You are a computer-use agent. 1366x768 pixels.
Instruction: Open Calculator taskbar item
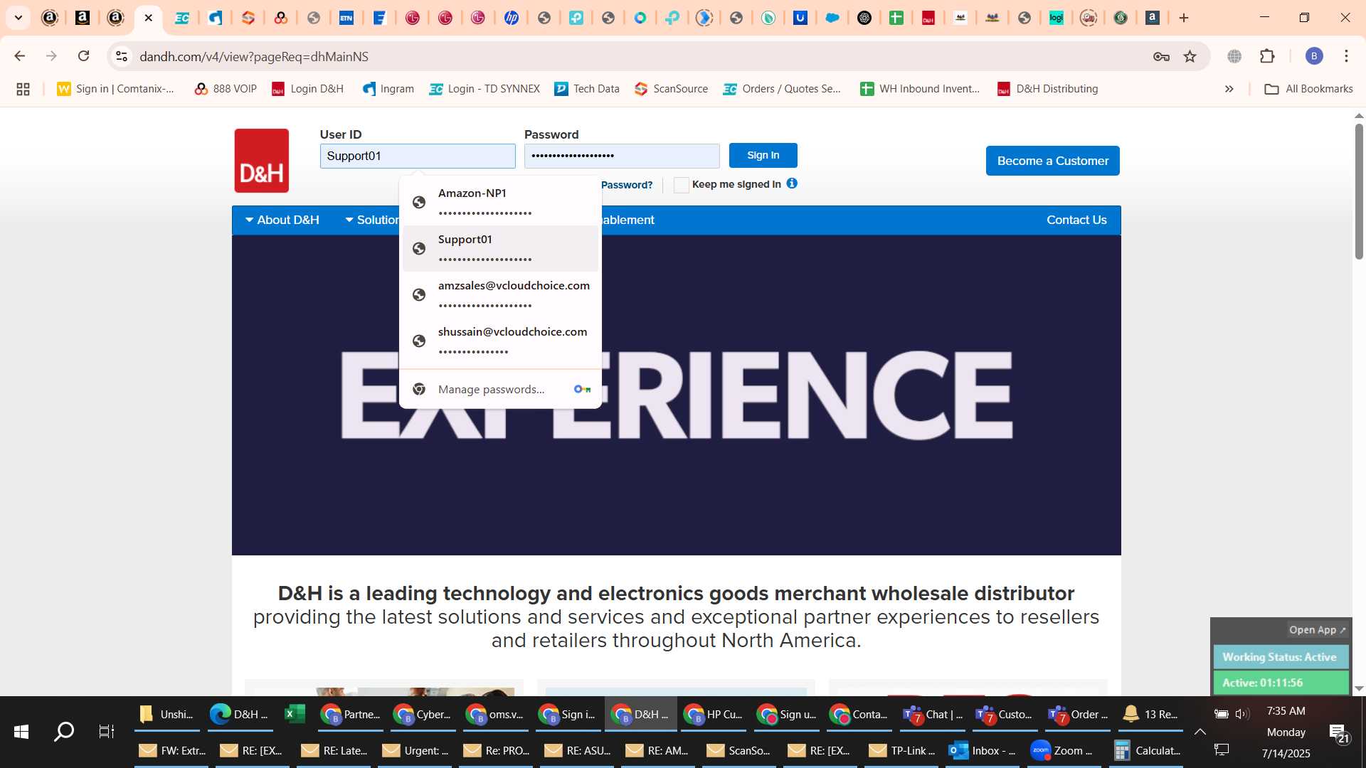point(1148,750)
